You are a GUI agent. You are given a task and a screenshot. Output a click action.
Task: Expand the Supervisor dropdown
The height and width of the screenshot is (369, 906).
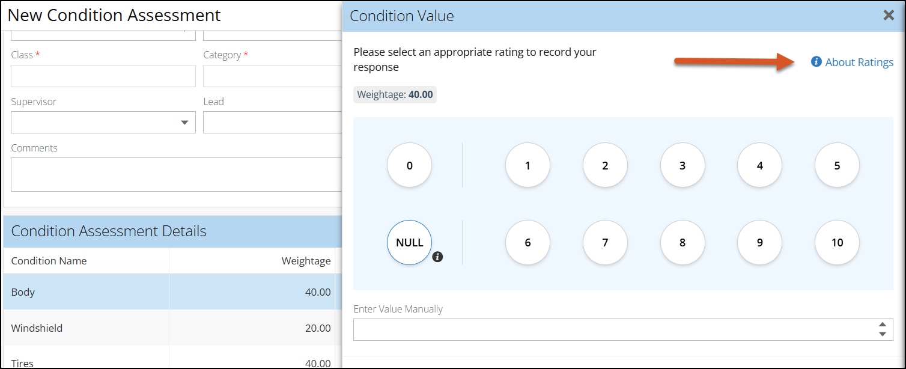[x=184, y=123]
